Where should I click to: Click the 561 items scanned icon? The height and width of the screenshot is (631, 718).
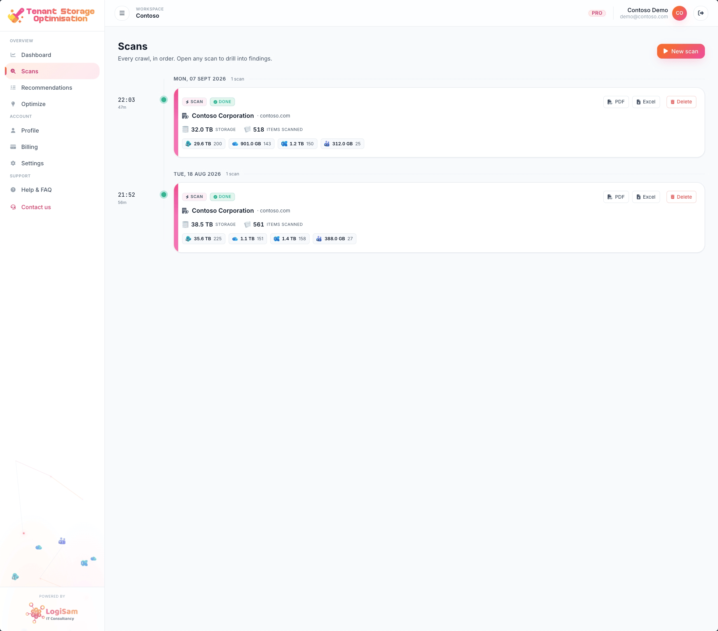[247, 225]
